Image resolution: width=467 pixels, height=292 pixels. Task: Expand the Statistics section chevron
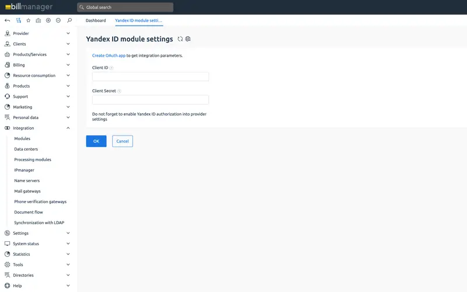point(68,254)
